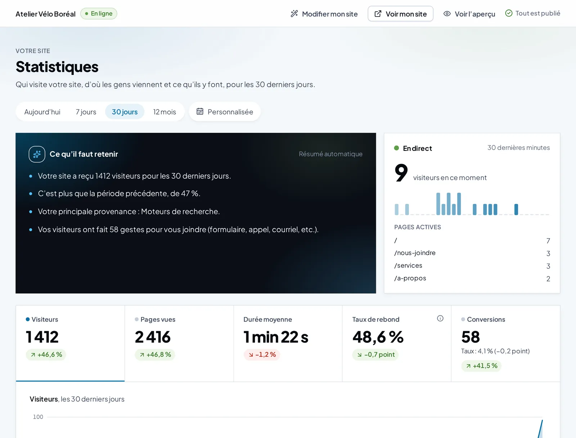Switch to the 7 jours period

86,112
